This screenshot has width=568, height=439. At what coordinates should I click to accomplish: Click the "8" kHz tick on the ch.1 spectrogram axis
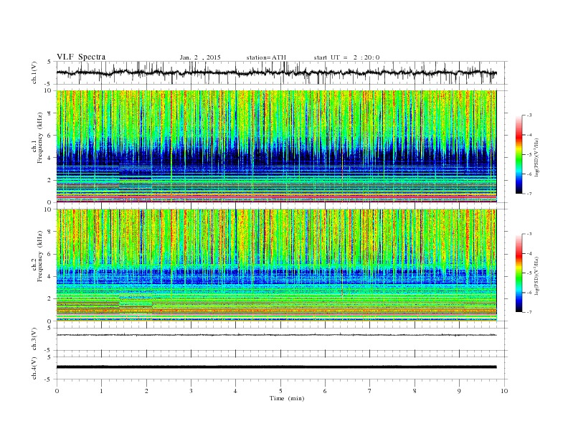[50, 113]
